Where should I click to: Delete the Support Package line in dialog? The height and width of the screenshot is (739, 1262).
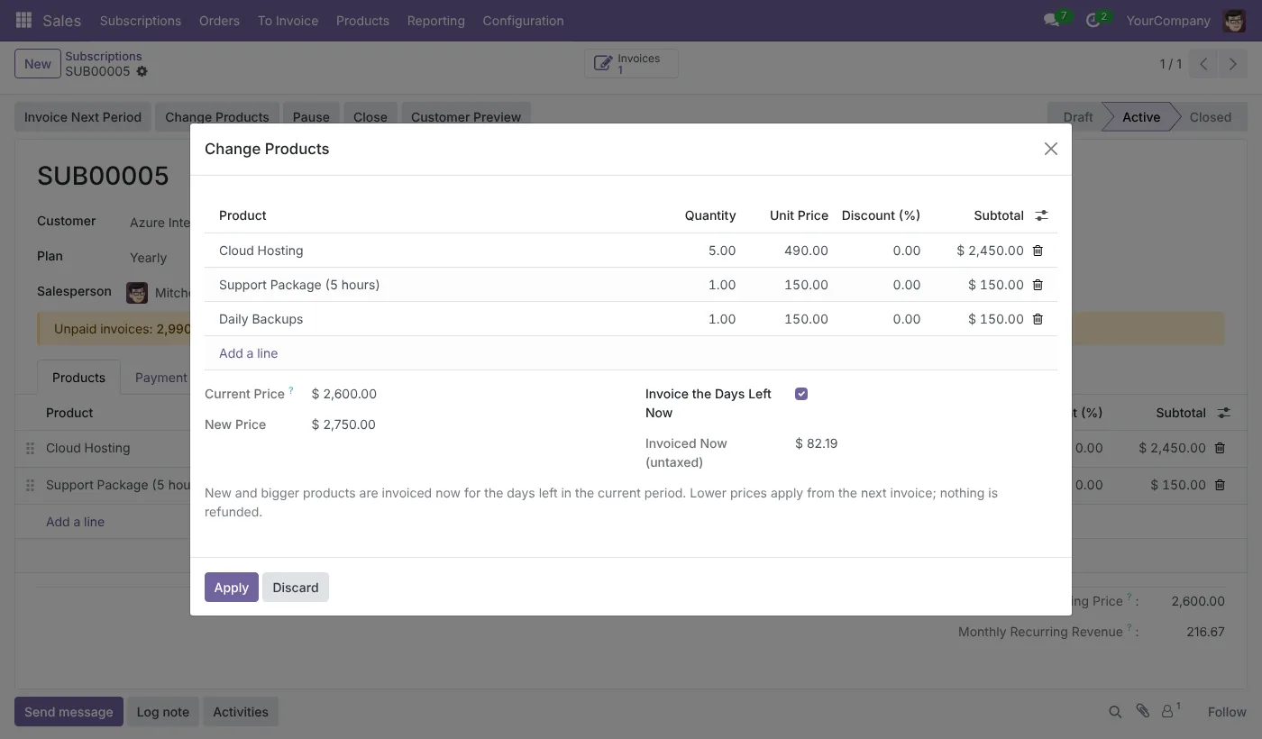(x=1038, y=285)
